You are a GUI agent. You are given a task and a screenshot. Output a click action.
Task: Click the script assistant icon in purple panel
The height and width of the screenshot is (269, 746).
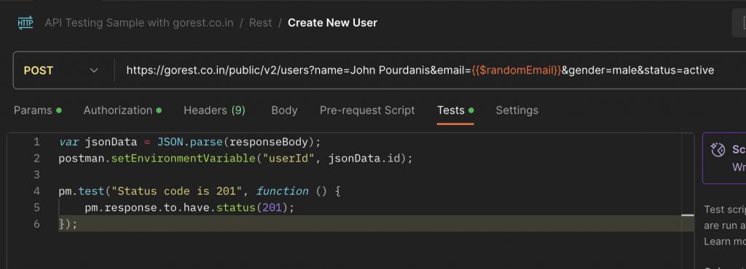(x=718, y=150)
